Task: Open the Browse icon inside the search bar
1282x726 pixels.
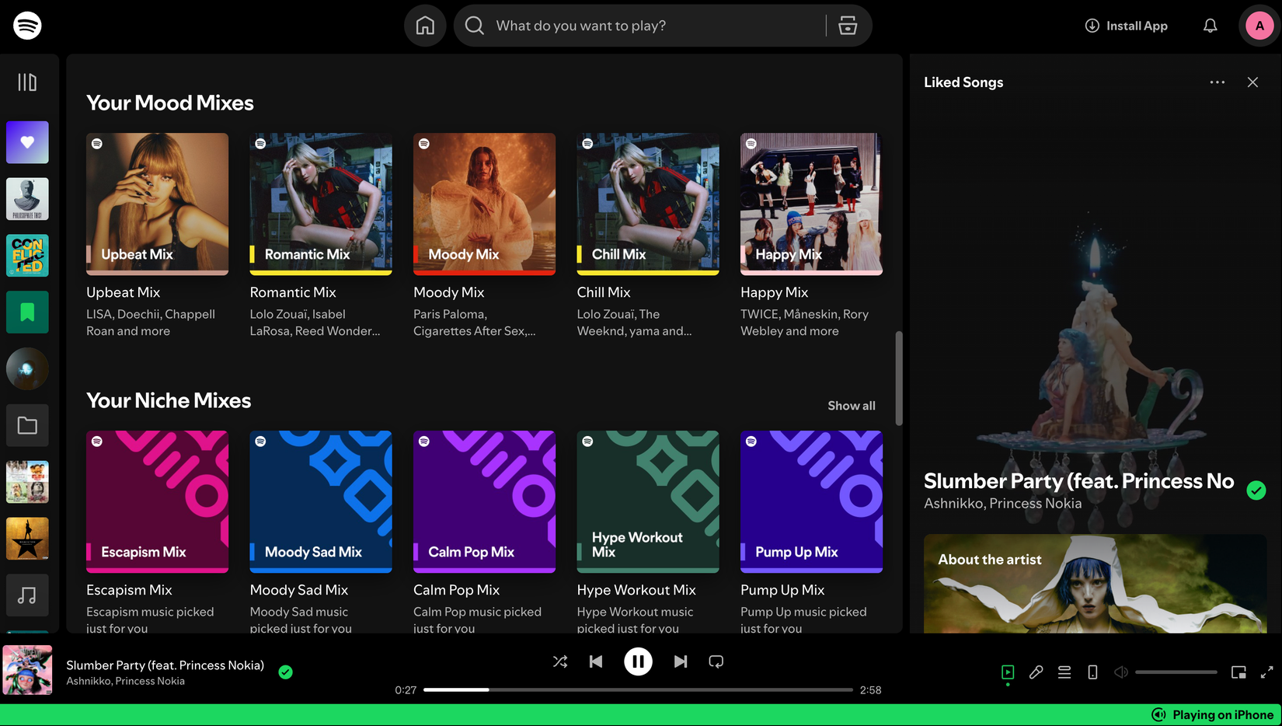Action: [848, 25]
